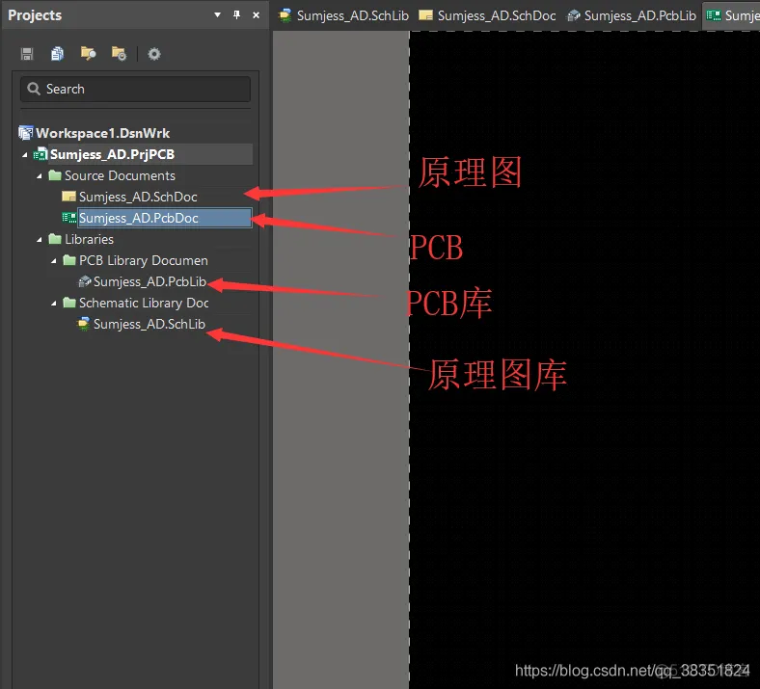760x689 pixels.
Task: Click the PCB Library Documents folder icon
Action: pyautogui.click(x=69, y=260)
